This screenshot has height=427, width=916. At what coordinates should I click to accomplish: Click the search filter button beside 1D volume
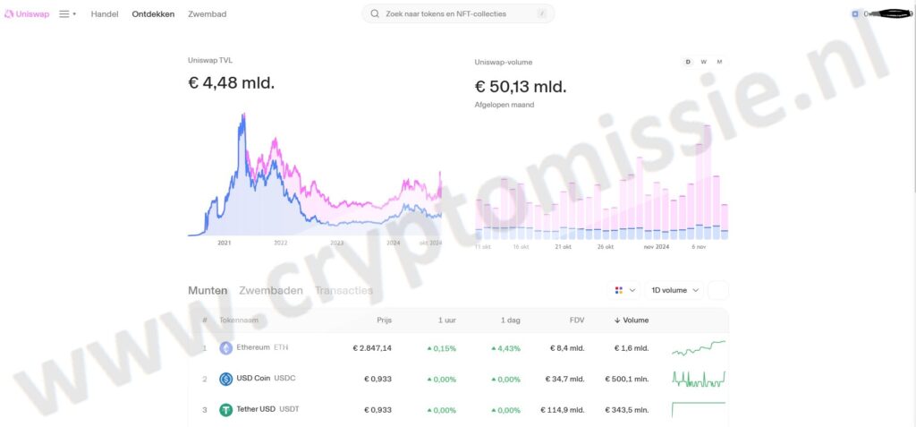click(718, 290)
